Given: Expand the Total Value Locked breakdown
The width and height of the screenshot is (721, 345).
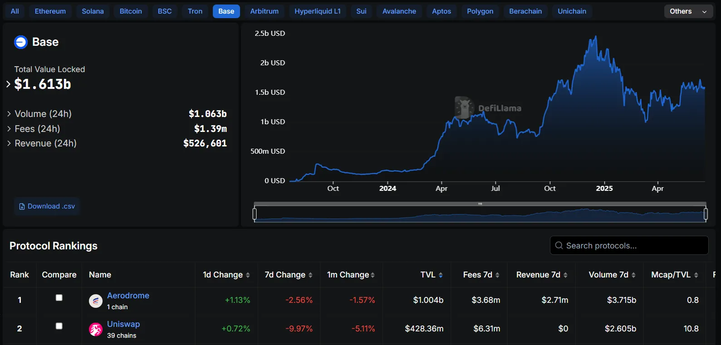Looking at the screenshot, I should (8, 84).
